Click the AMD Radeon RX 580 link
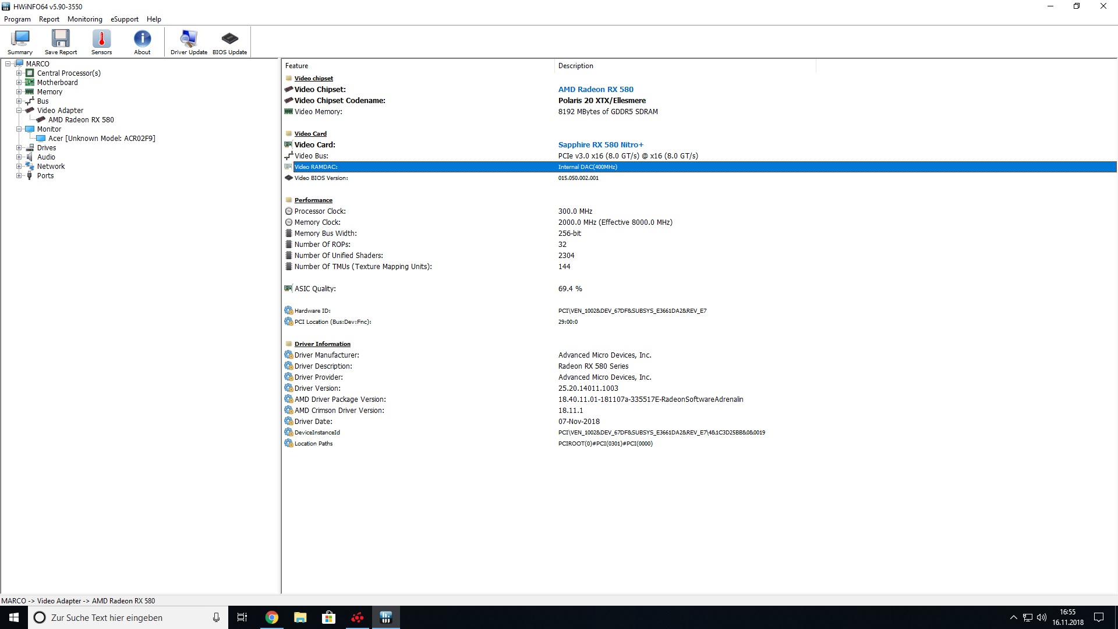This screenshot has width=1118, height=629. point(596,90)
